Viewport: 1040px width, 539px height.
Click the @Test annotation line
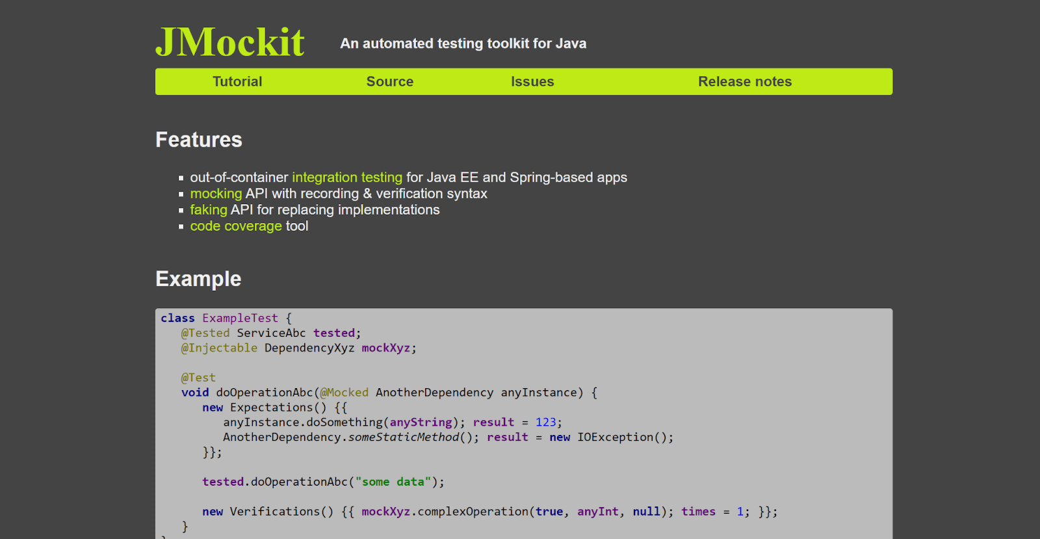[x=198, y=378]
